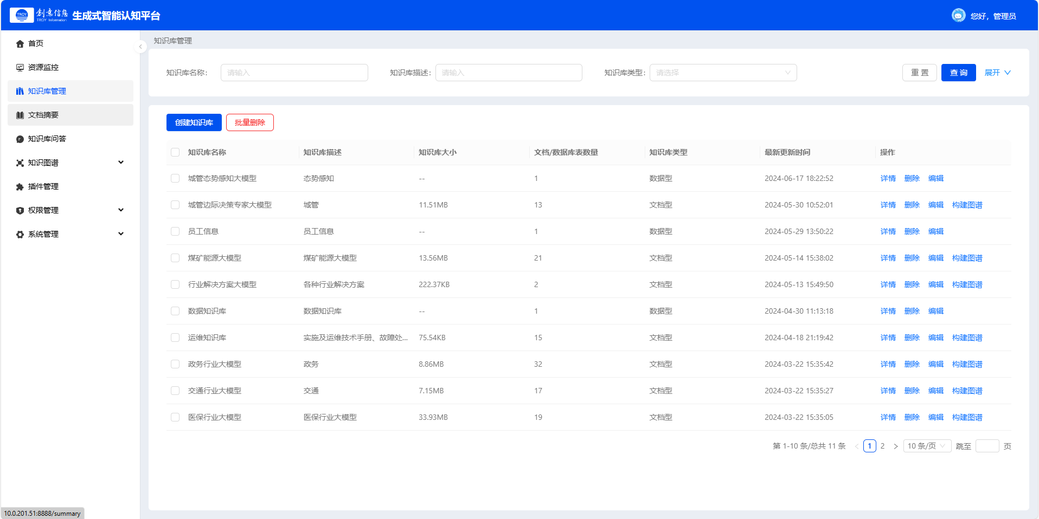Click the home icon in the sidebar
The height and width of the screenshot is (519, 1039).
(20, 44)
